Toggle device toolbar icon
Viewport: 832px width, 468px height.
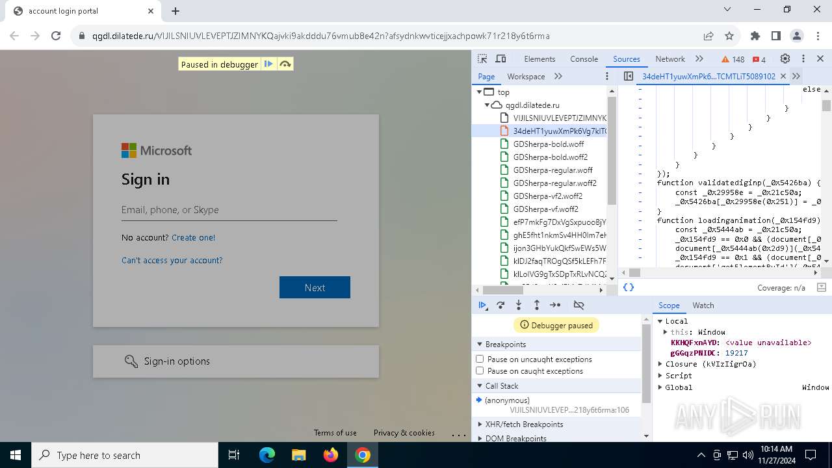pos(500,58)
